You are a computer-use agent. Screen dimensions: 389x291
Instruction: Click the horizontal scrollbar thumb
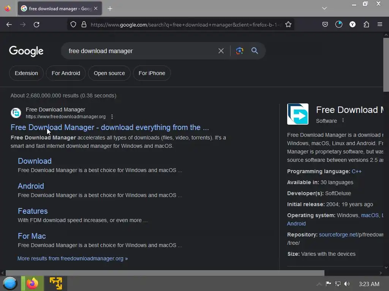(165, 273)
